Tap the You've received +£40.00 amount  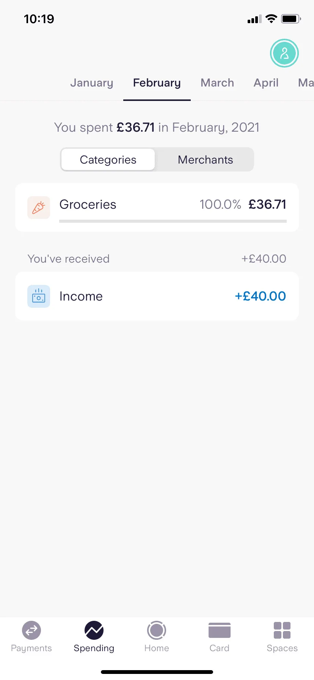[264, 259]
